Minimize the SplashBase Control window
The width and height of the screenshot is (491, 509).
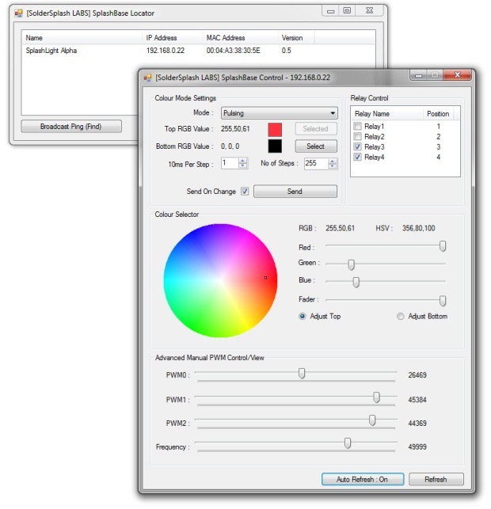(x=419, y=76)
